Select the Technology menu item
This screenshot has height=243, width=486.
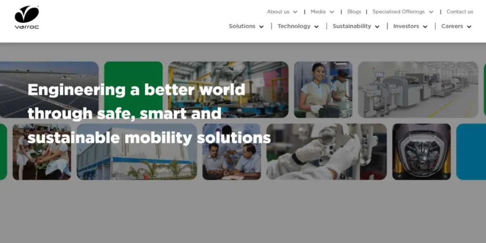point(294,26)
